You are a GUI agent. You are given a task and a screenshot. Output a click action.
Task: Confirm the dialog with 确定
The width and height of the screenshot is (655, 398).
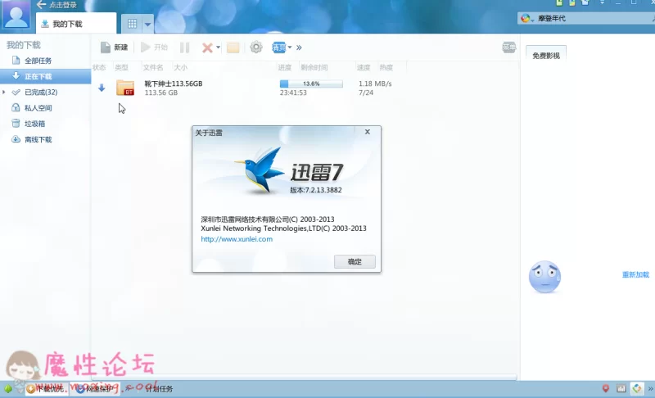click(355, 261)
